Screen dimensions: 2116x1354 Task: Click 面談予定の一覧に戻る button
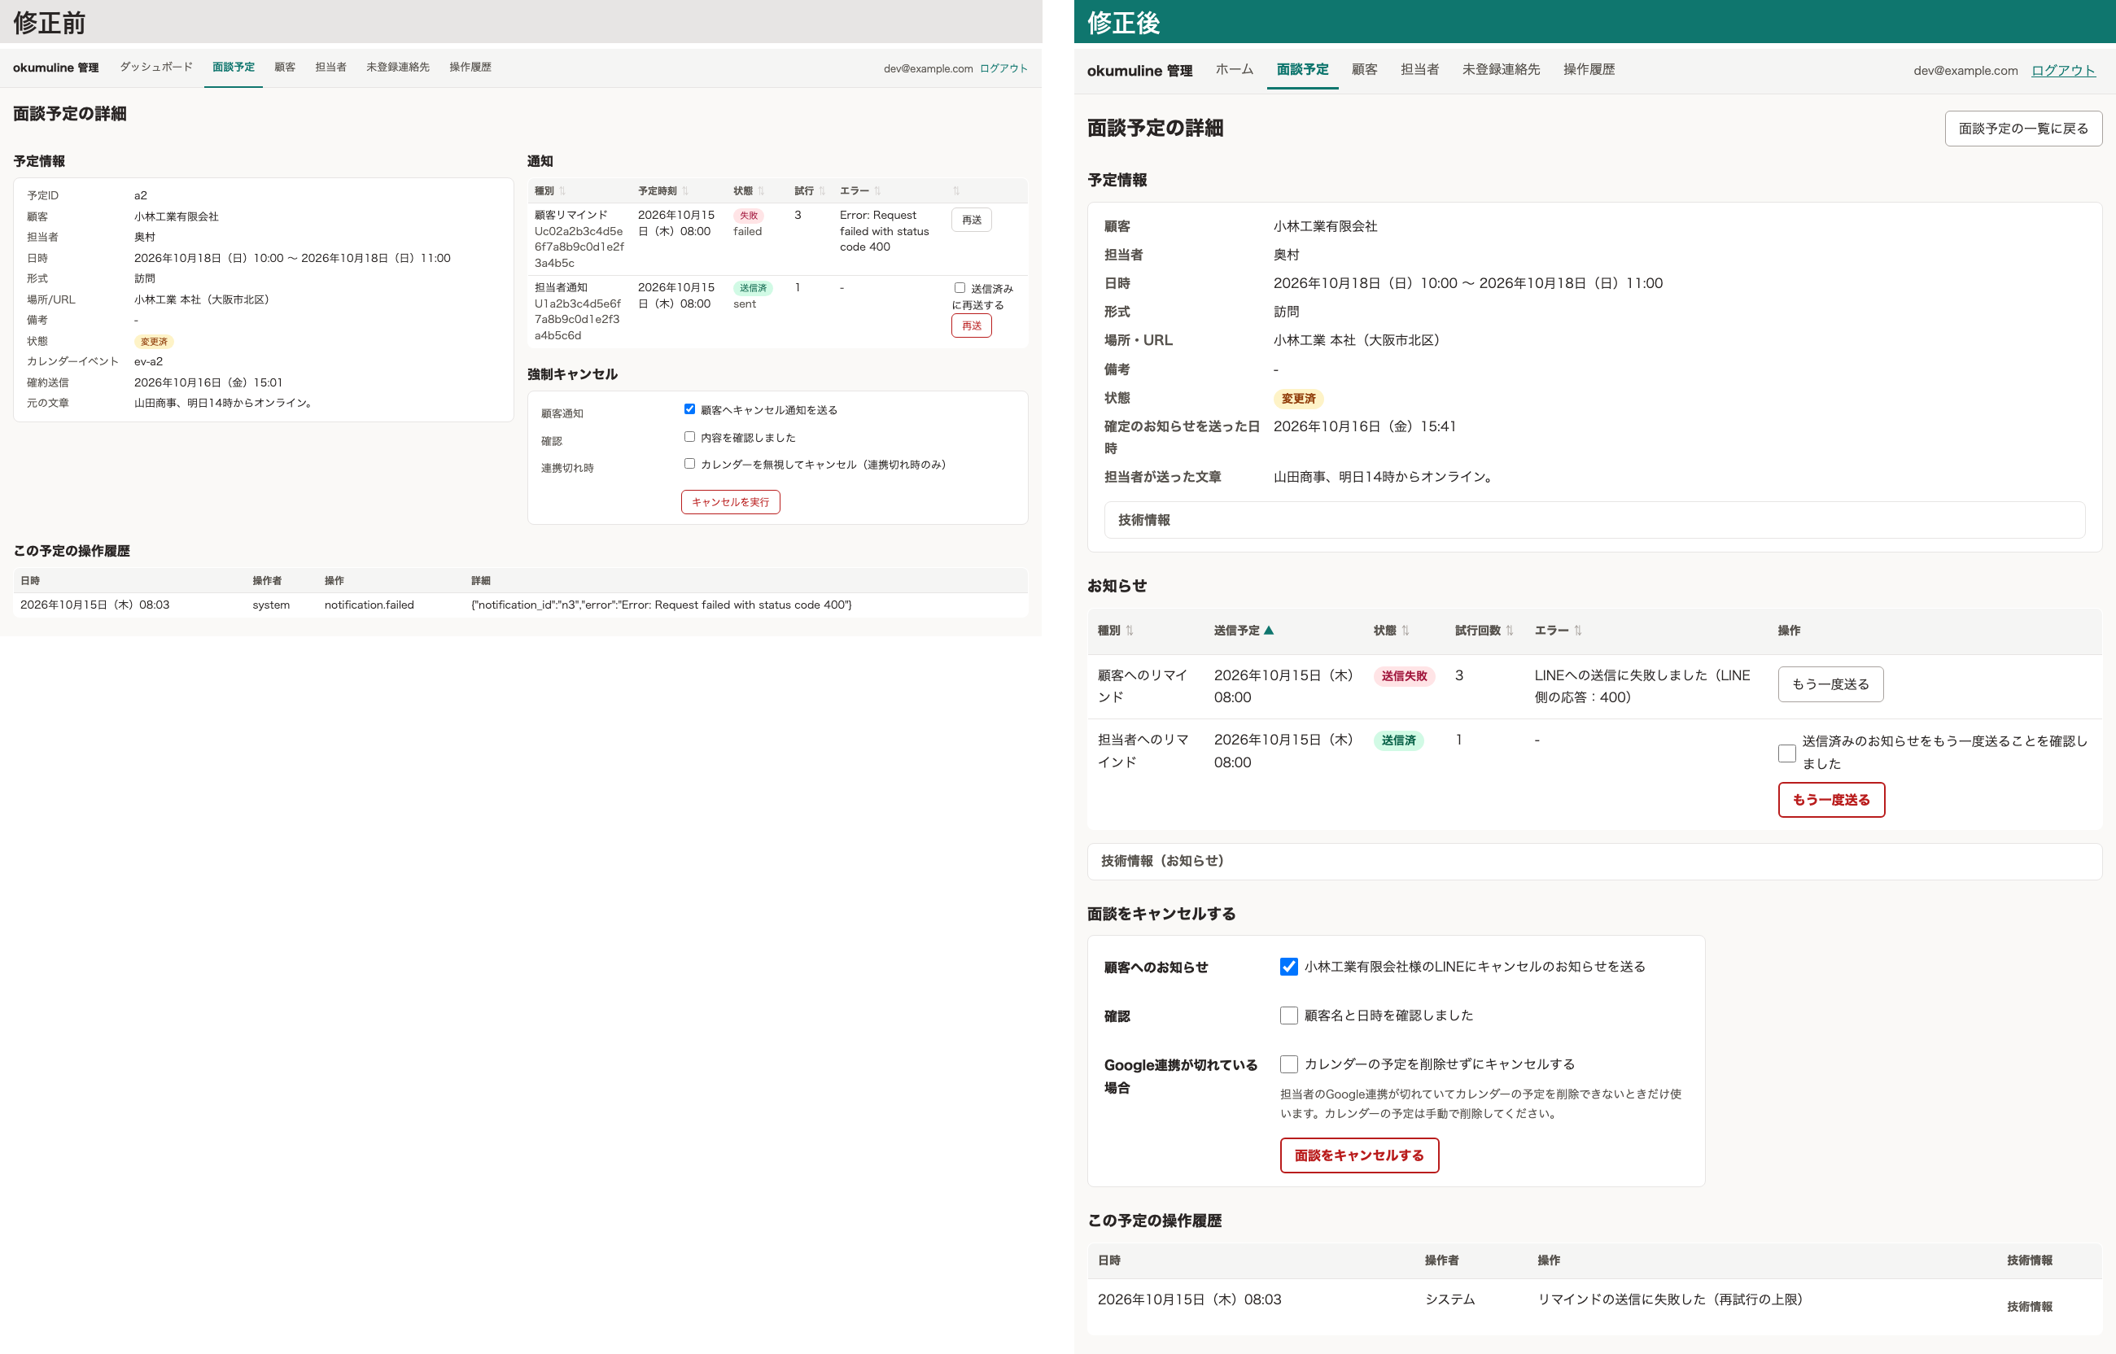click(2023, 129)
